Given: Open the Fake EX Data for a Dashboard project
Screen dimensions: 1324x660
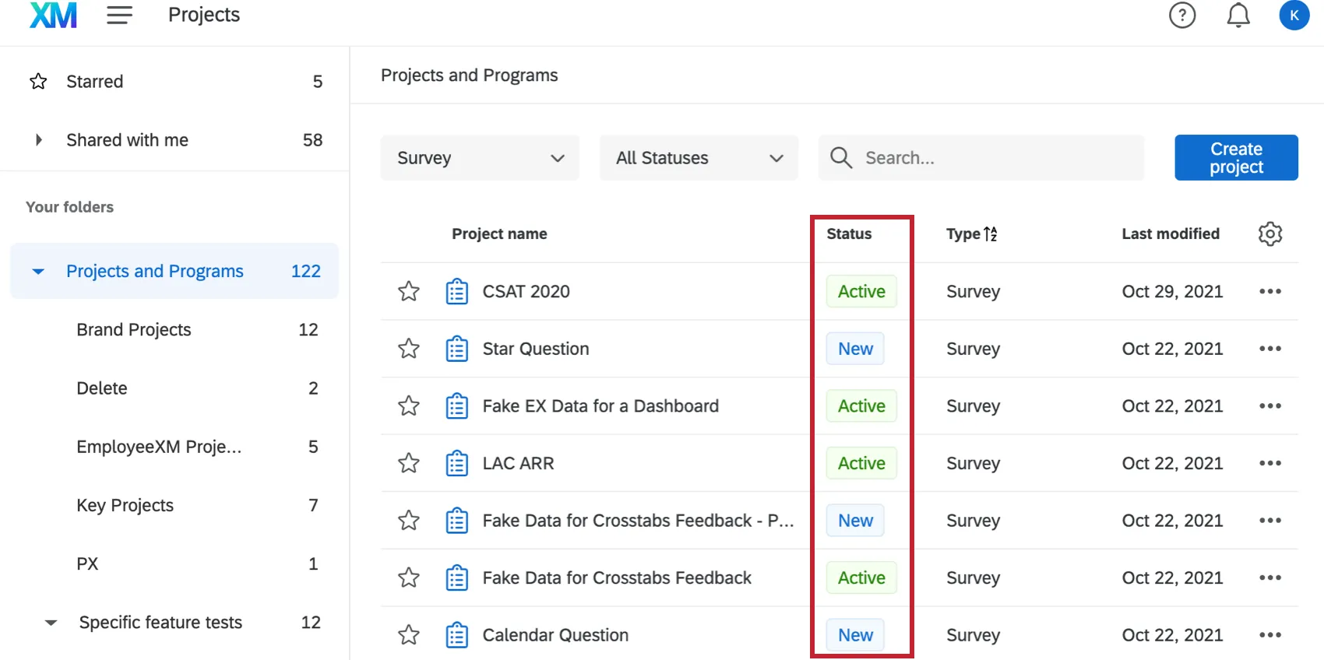Looking at the screenshot, I should (x=600, y=406).
